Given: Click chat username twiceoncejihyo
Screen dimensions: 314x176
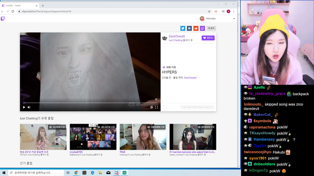Looking at the screenshot, I should point(258,152).
